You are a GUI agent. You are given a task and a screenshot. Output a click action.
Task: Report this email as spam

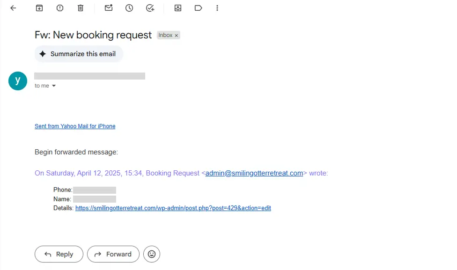coord(60,8)
